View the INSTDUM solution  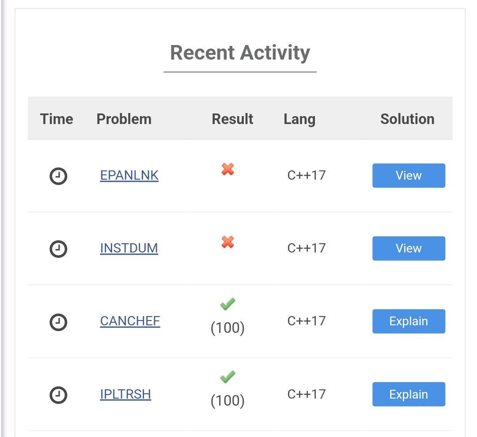click(409, 248)
